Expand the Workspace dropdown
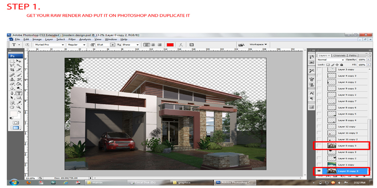The width and height of the screenshot is (377, 188). click(x=258, y=45)
